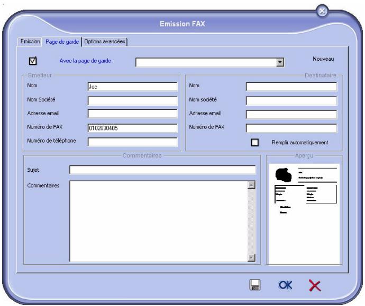The height and width of the screenshot is (306, 365).
Task: Click the Commentaires scrollbar down arrow
Action: pos(251,257)
